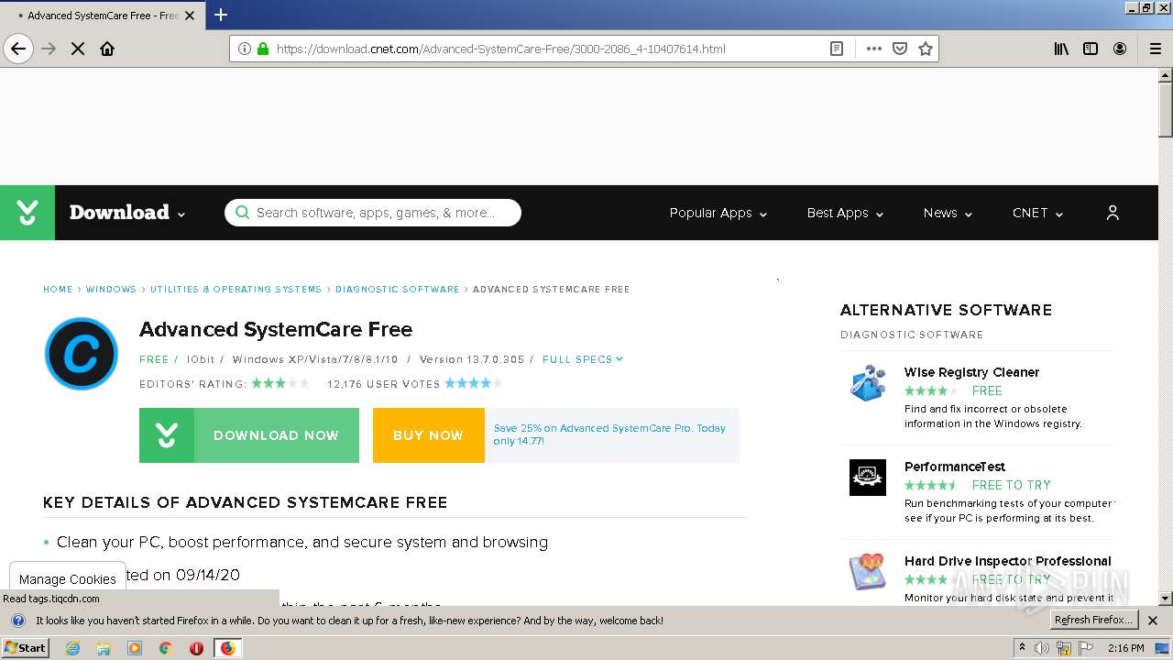
Task: Click the page vertical scrollbar
Action: [x=1166, y=335]
